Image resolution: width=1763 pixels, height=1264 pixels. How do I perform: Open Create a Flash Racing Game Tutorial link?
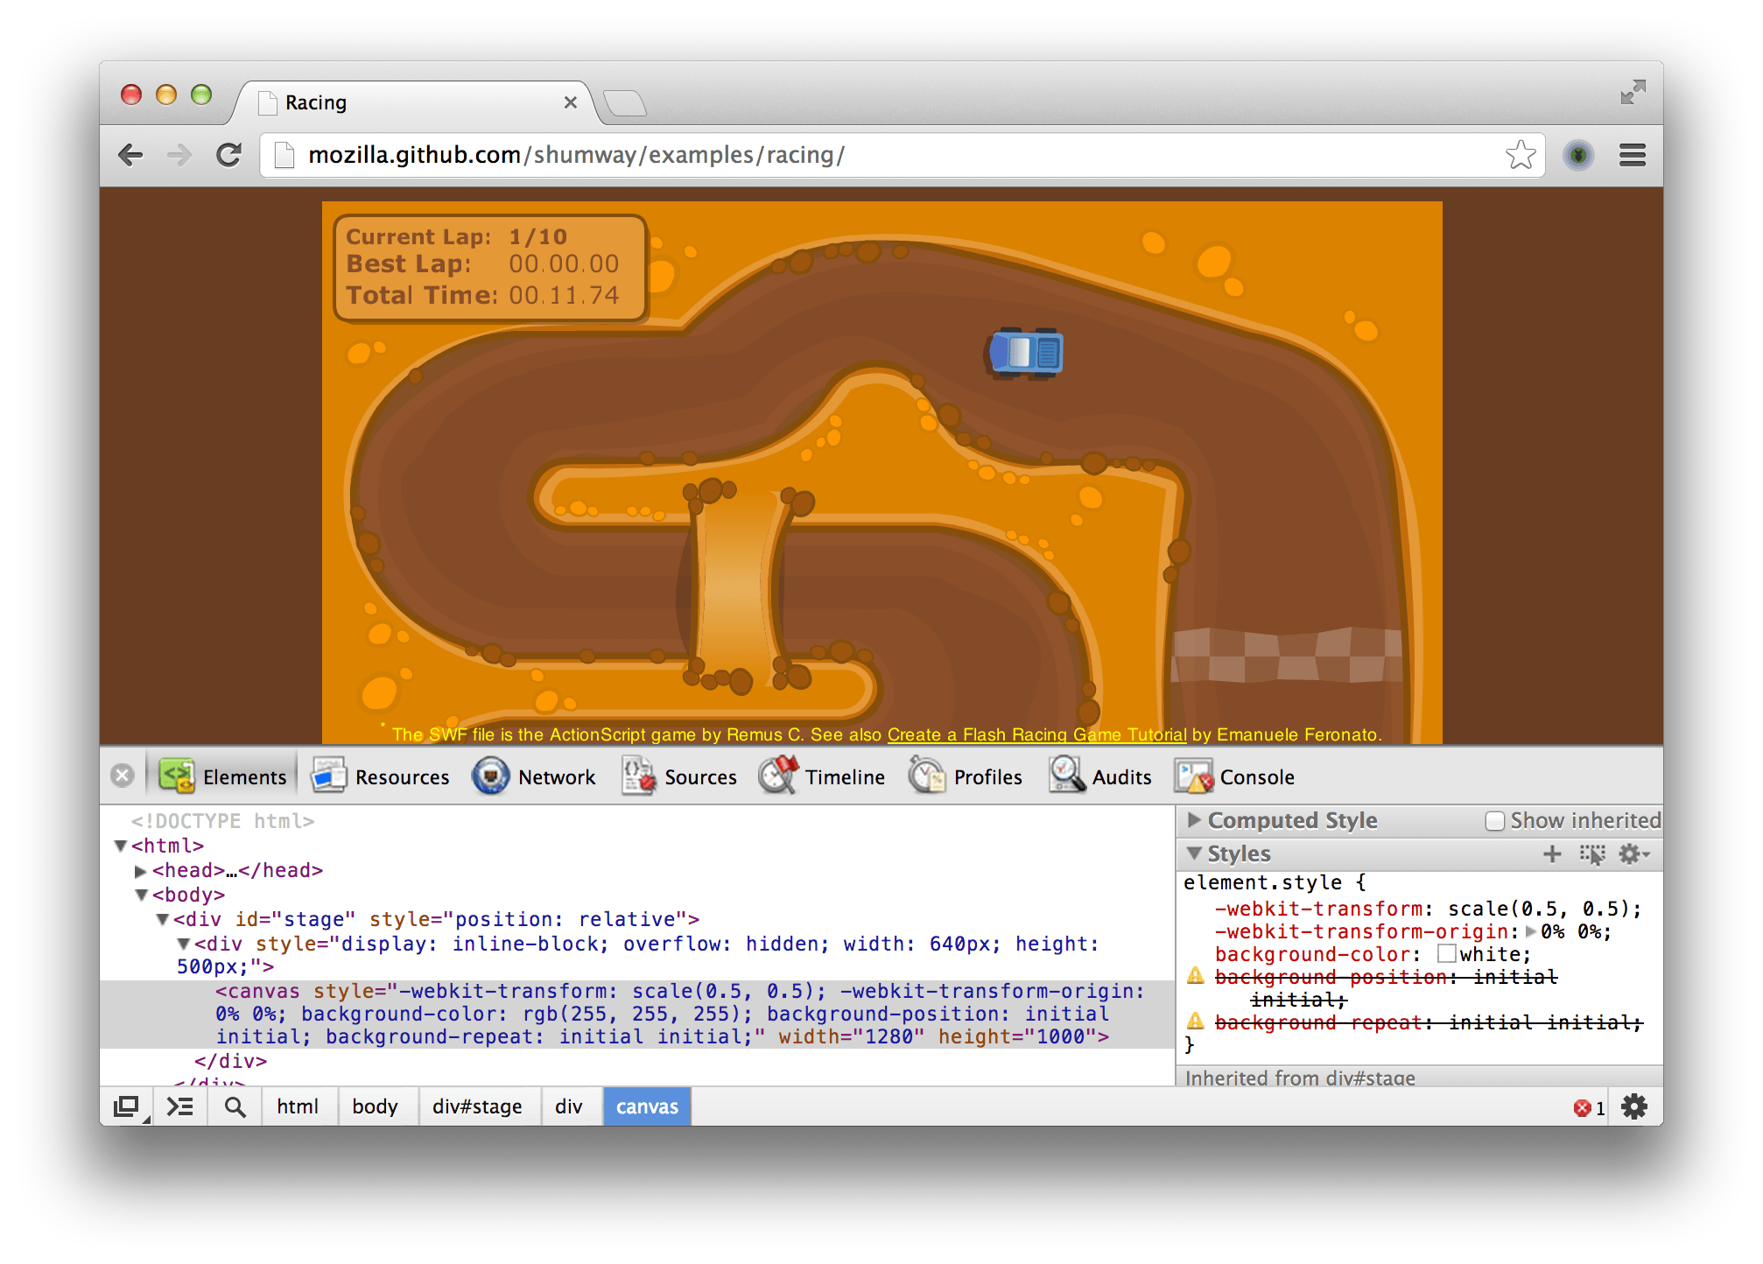point(1036,735)
